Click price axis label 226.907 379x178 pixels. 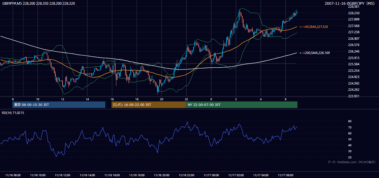tap(353, 39)
